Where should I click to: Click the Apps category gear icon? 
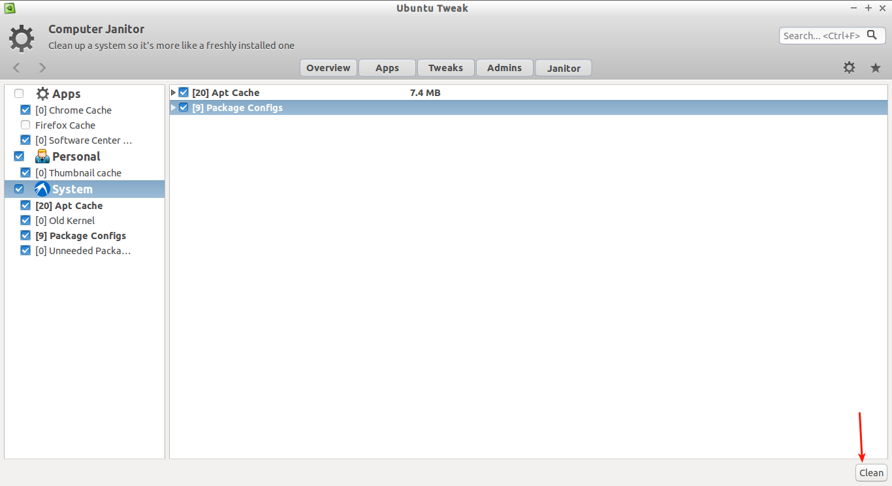(42, 94)
